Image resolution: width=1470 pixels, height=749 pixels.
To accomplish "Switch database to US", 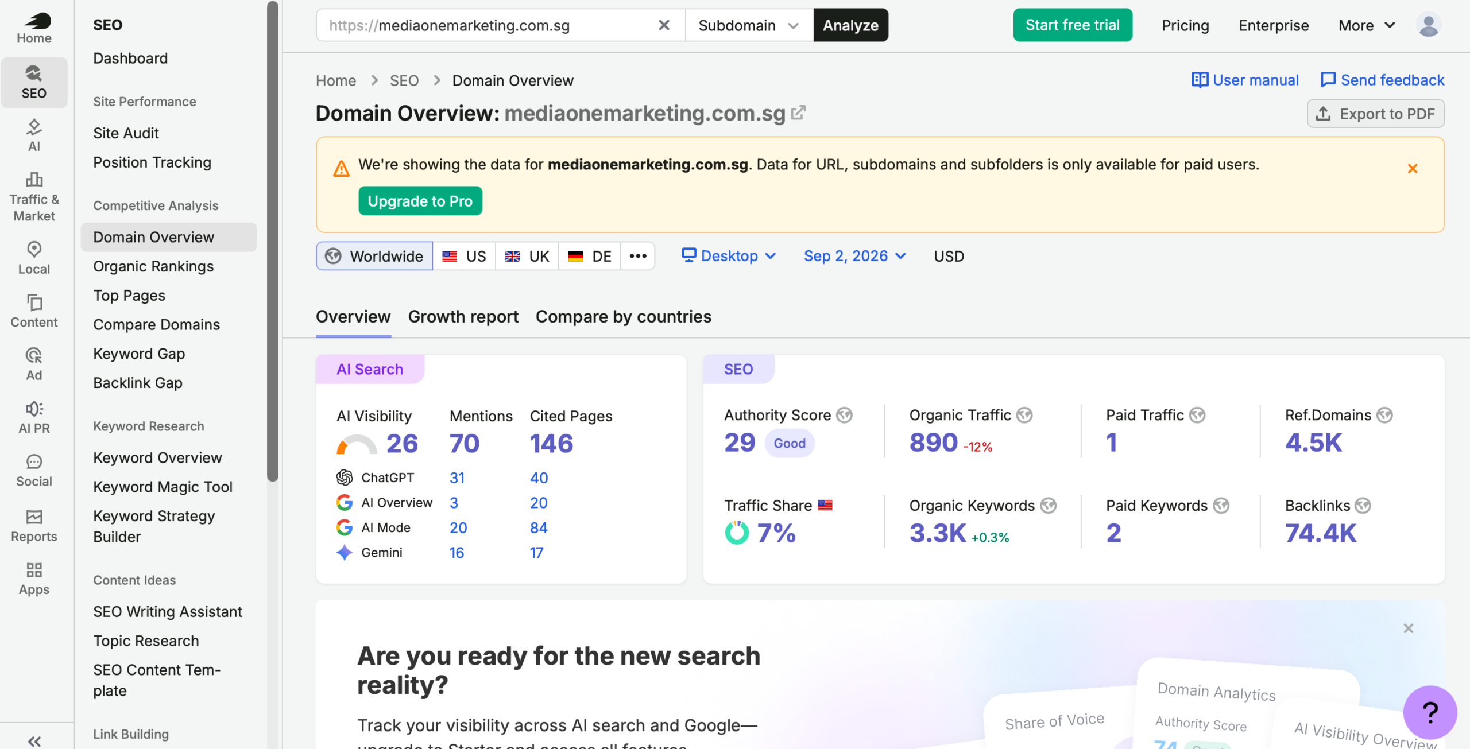I will pyautogui.click(x=464, y=256).
